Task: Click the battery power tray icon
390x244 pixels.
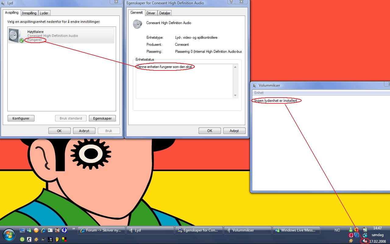Action: [365, 229]
